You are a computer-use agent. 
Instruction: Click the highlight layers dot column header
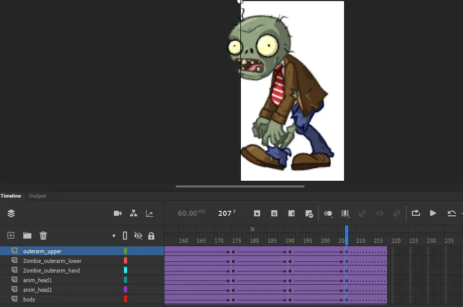[x=114, y=236]
